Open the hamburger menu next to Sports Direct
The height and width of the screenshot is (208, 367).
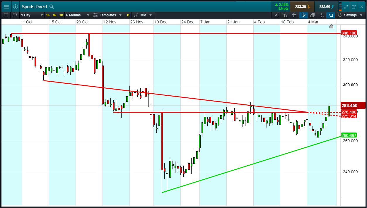coord(6,6)
